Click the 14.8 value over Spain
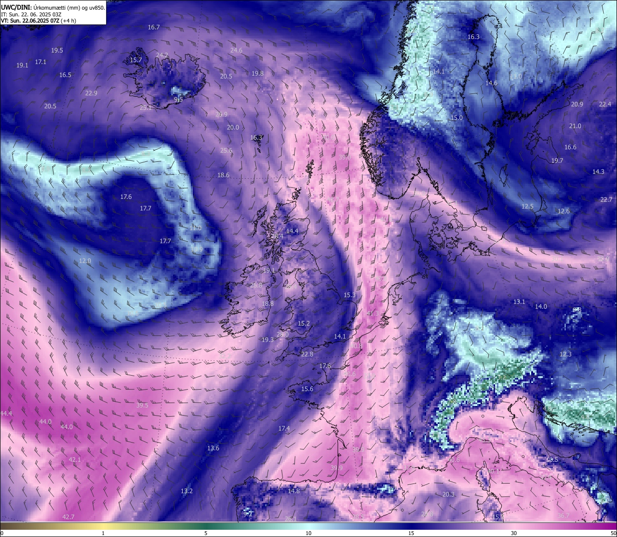This screenshot has height=537, width=617. click(x=294, y=491)
